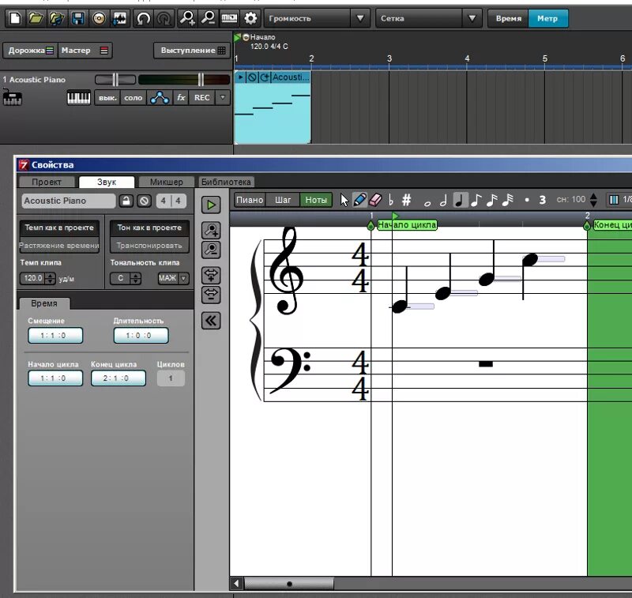This screenshot has height=598, width=632.
Task: Switch the editor to Шаг view
Action: (283, 200)
